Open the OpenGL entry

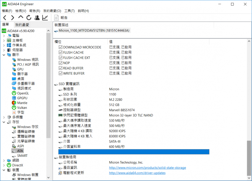(23, 93)
